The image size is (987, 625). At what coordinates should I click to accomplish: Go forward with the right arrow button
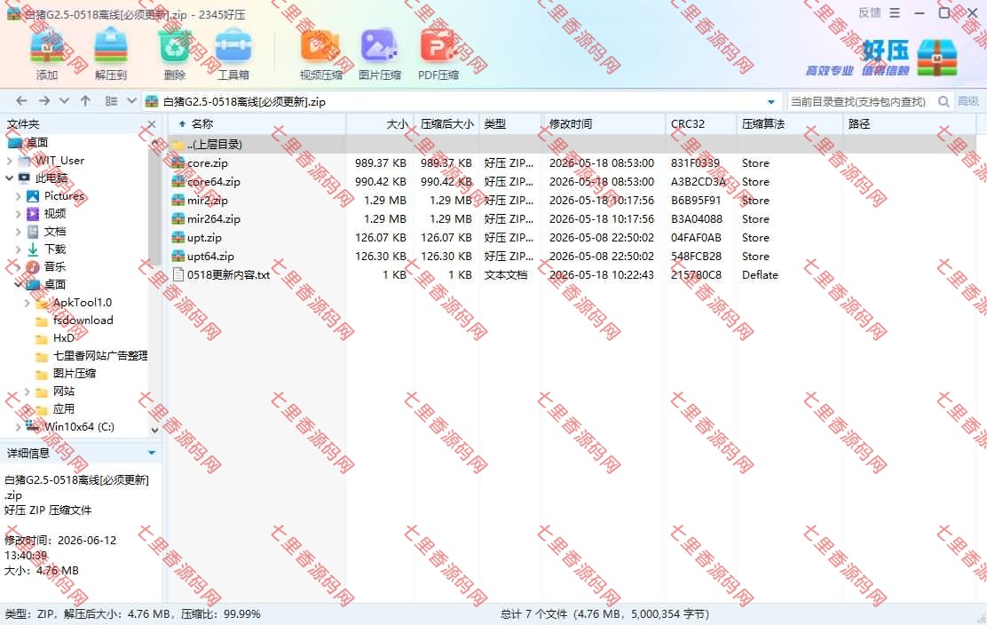pos(43,100)
